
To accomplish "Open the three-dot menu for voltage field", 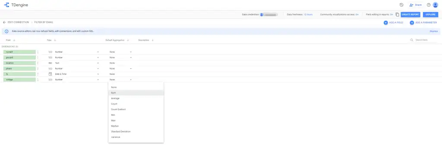I will tap(38, 80).
